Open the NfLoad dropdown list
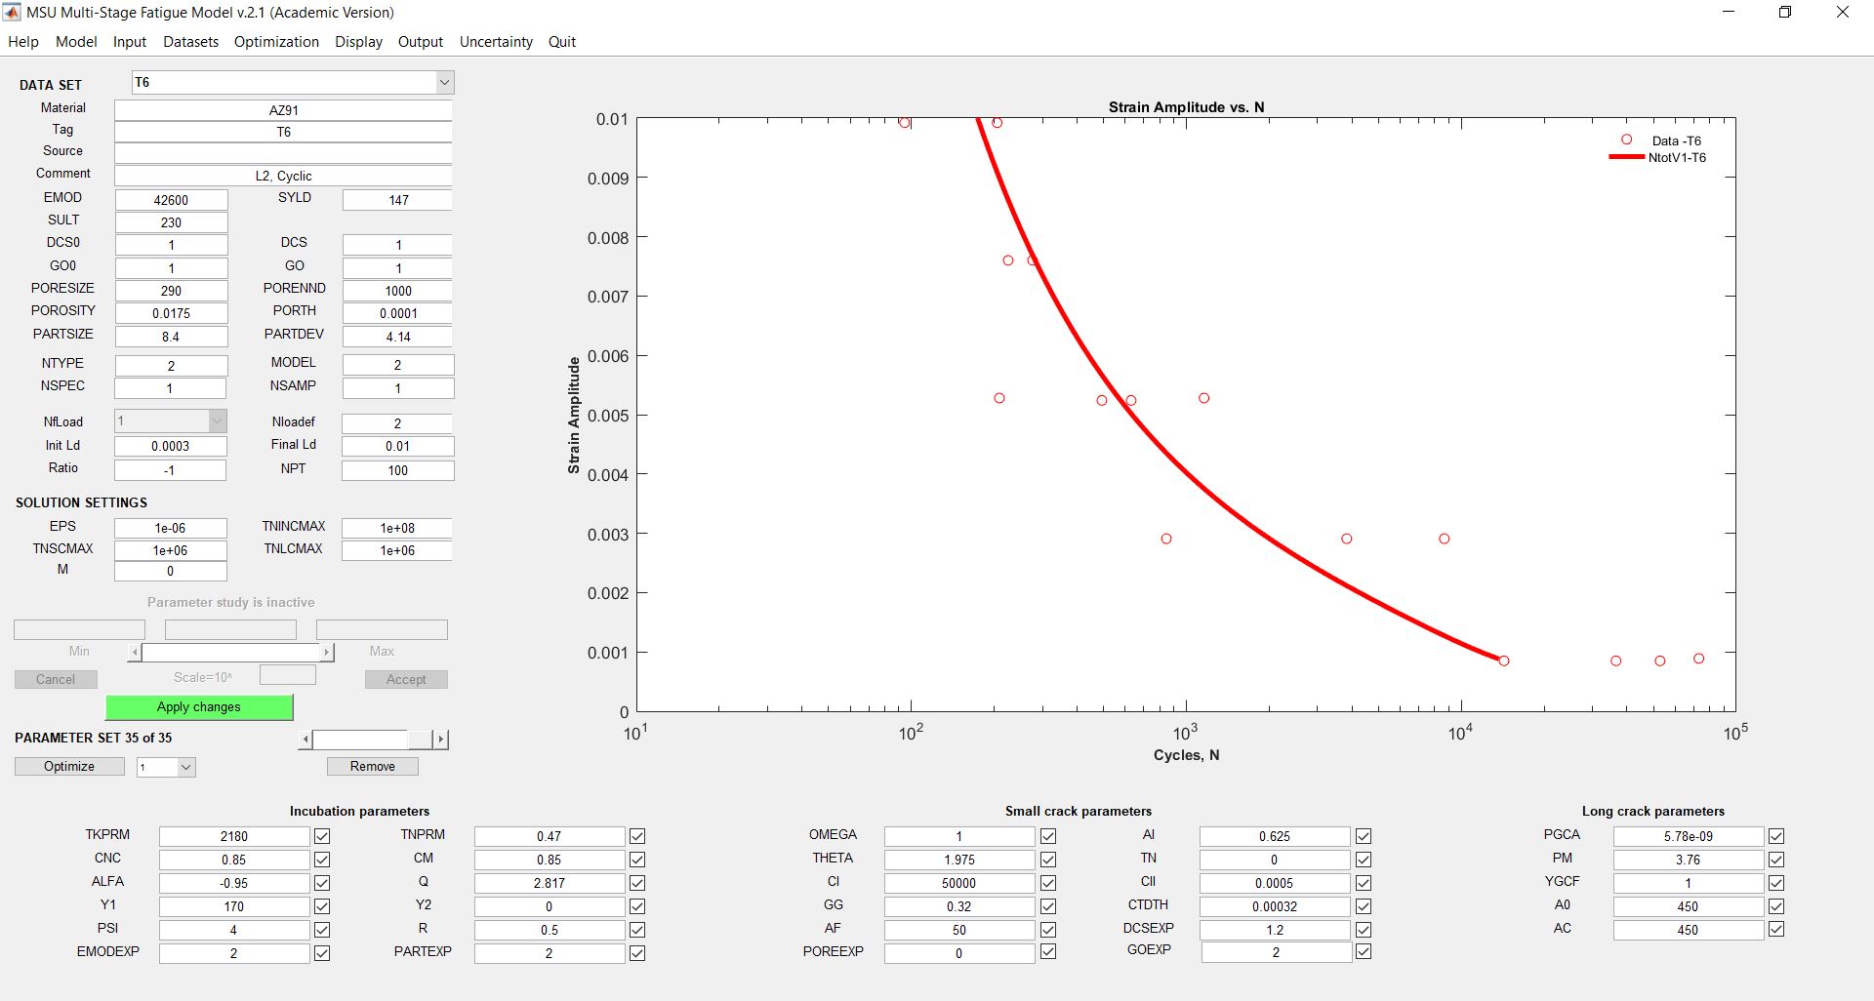 218,421
